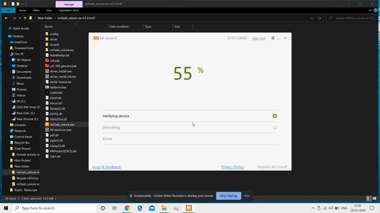Select miflash_unlock.exe file
Screen dimensions: 380x213
click(62, 125)
